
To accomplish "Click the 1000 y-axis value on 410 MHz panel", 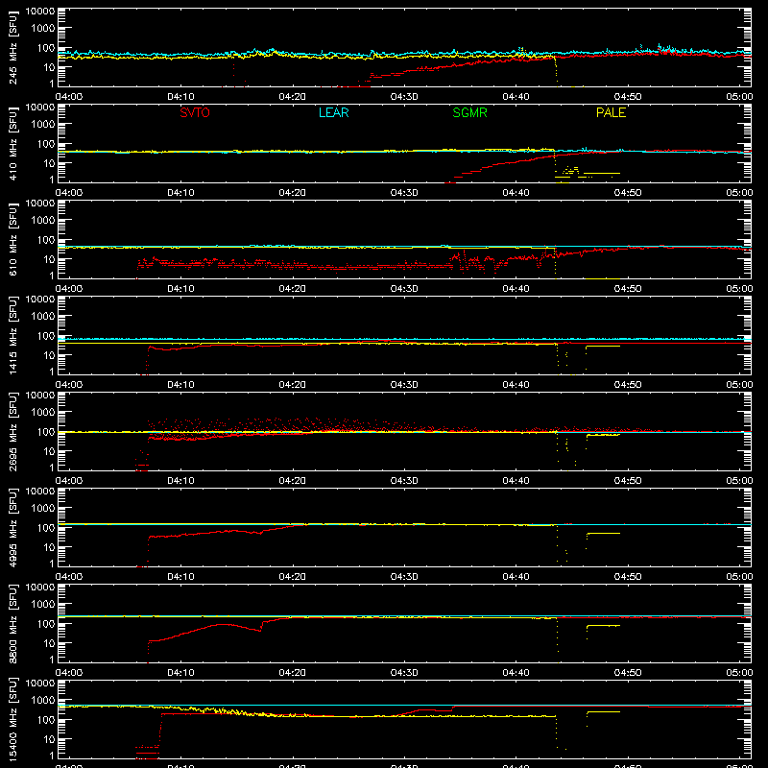I will coord(43,125).
